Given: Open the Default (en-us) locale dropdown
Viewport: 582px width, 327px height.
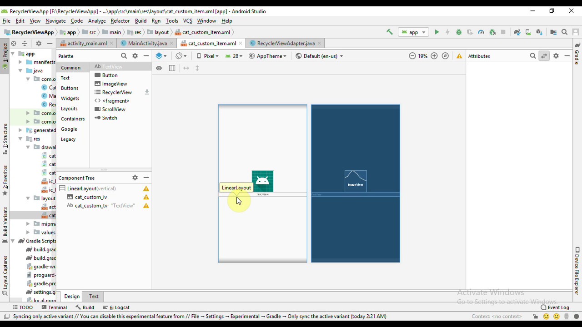Looking at the screenshot, I should coord(319,56).
